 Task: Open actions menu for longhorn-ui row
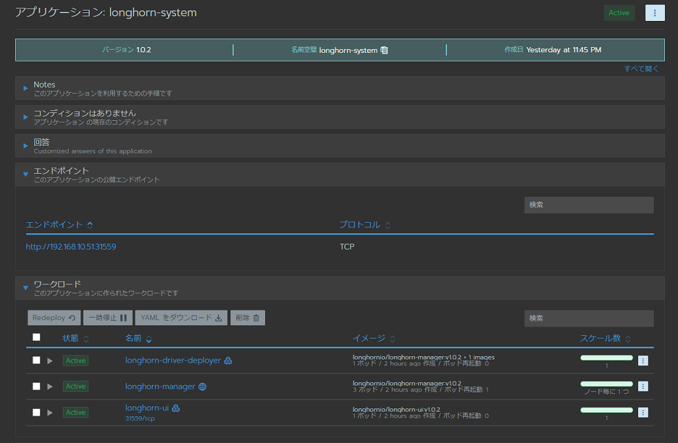pos(643,412)
